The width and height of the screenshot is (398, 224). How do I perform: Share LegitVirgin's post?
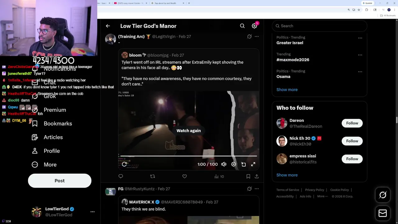(257, 176)
